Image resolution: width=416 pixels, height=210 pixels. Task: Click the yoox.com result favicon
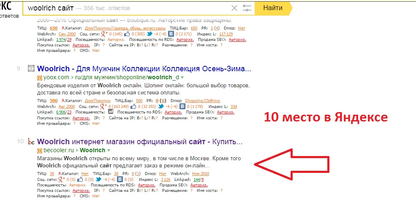31,69
